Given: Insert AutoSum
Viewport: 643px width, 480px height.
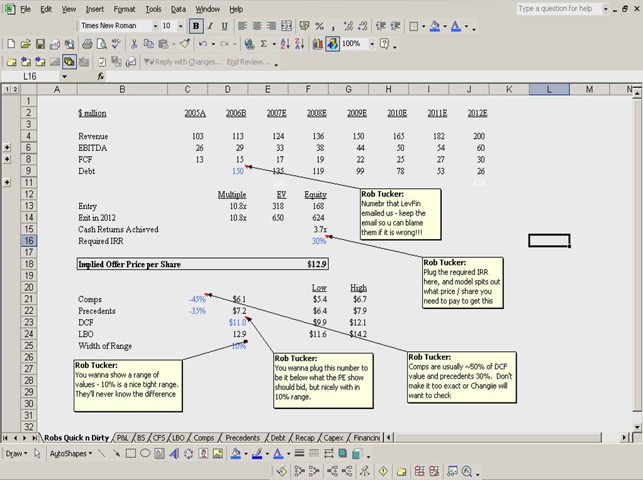Looking at the screenshot, I should click(x=264, y=44).
